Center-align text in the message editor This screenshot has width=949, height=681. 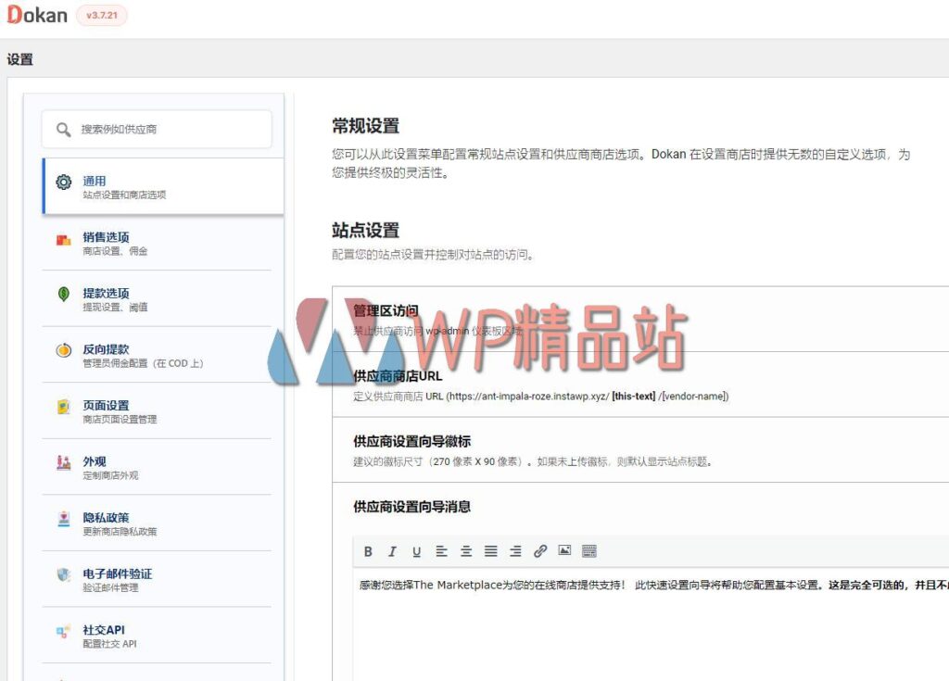click(x=466, y=551)
